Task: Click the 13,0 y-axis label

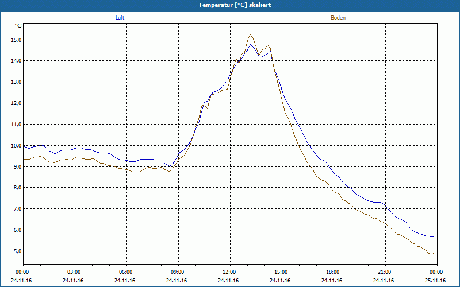Action: (x=17, y=82)
